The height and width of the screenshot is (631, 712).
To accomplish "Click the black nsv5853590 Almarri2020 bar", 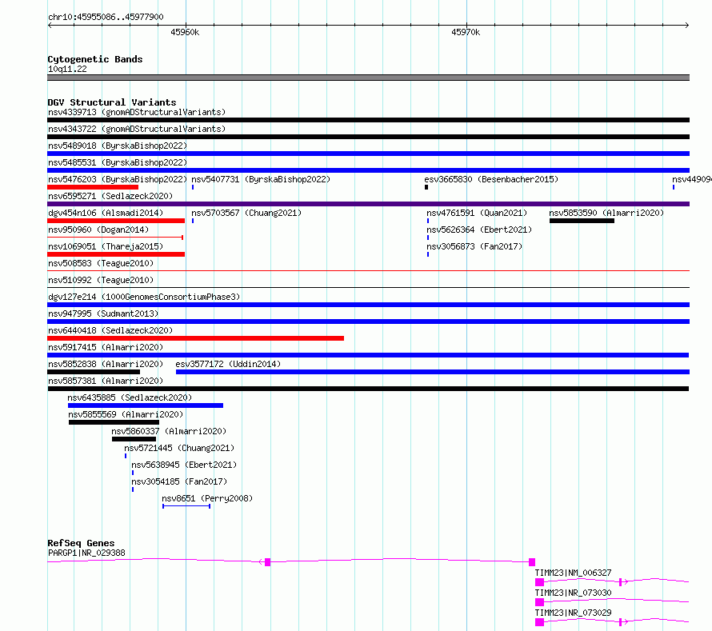I will click(582, 221).
